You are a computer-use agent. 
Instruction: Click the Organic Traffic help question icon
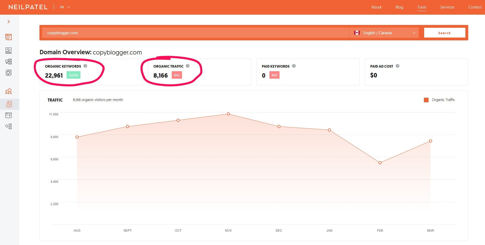coord(188,66)
